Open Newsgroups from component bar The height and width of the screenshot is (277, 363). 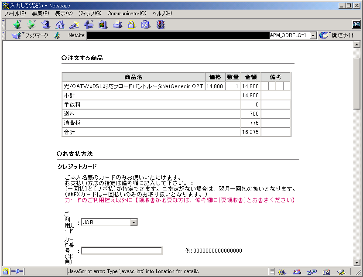312,272
